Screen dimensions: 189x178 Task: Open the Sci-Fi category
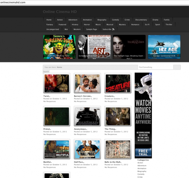(147, 25)
